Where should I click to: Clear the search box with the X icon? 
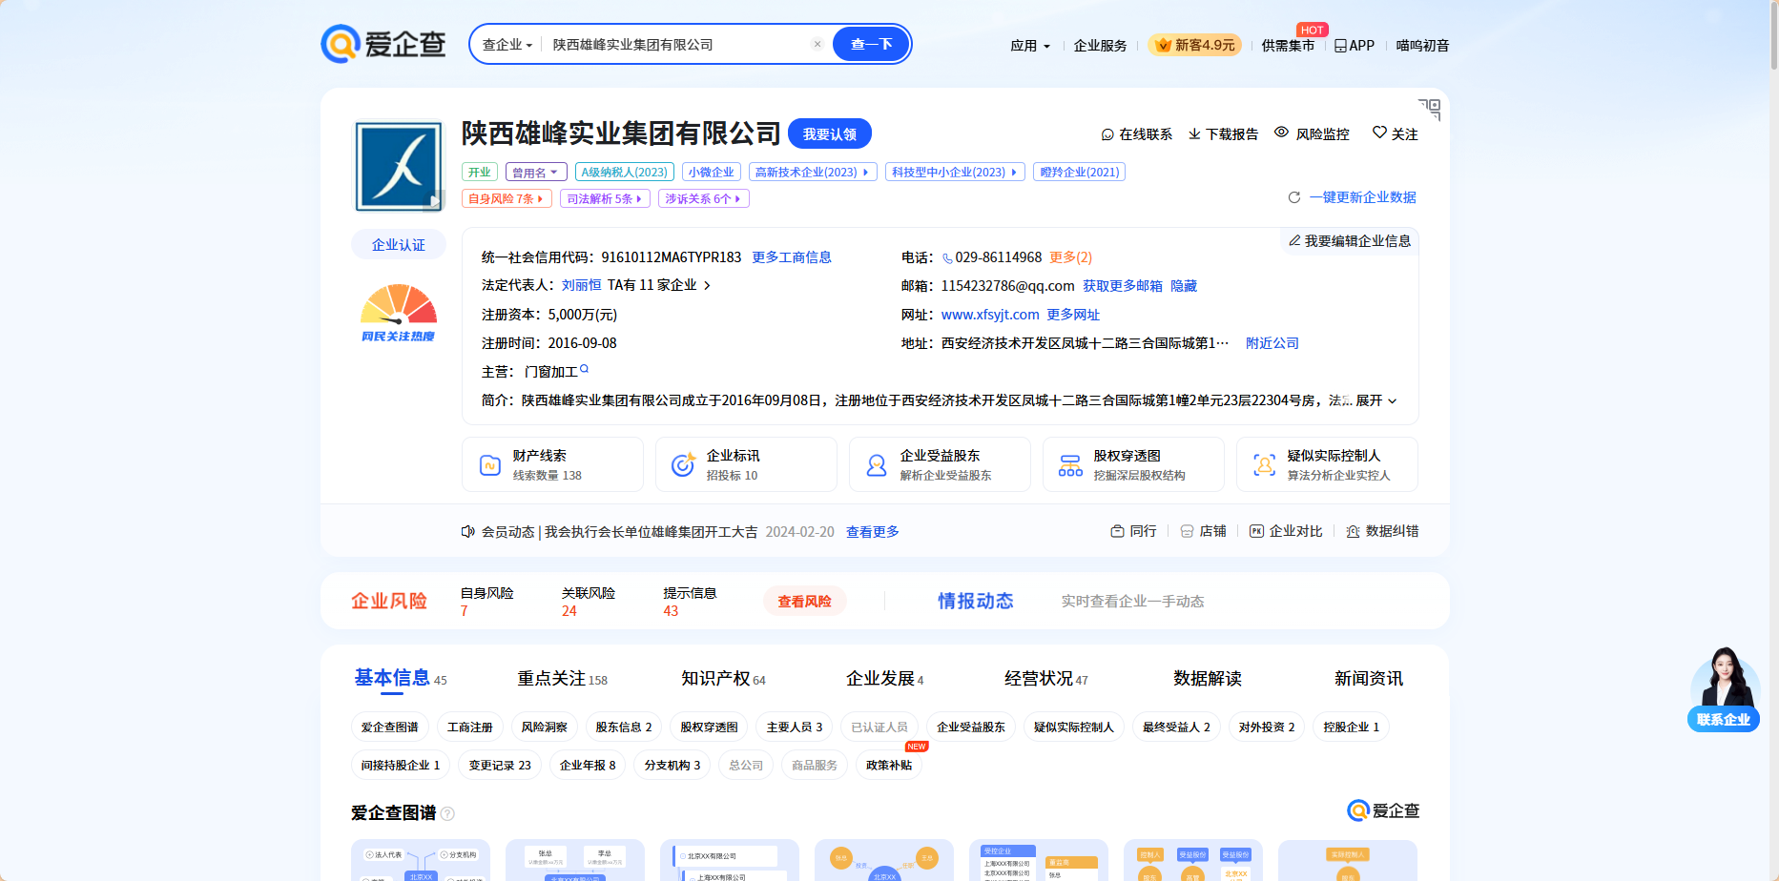[817, 45]
